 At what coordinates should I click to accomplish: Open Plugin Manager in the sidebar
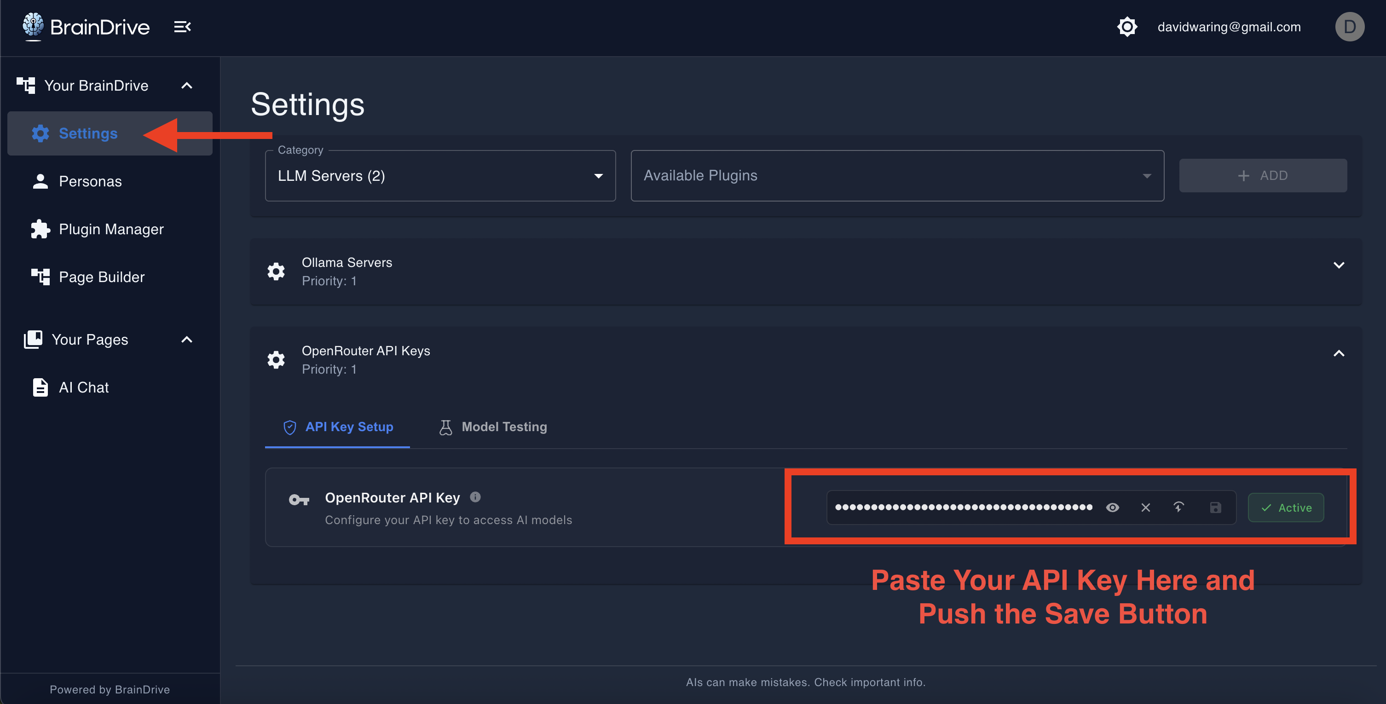(x=111, y=229)
